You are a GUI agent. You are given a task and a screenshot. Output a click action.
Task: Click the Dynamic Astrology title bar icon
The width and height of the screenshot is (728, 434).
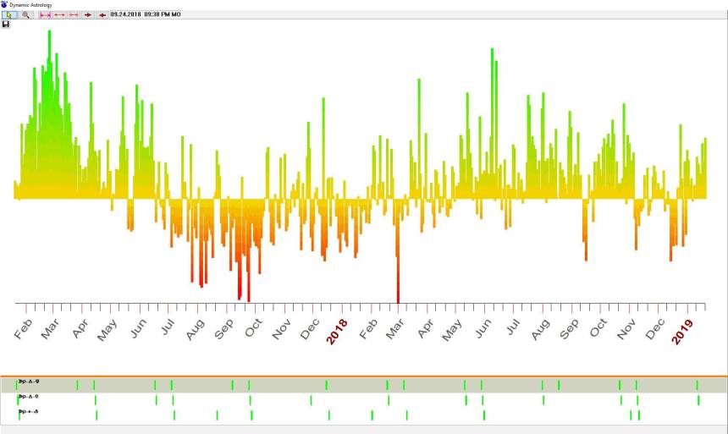tap(4, 4)
